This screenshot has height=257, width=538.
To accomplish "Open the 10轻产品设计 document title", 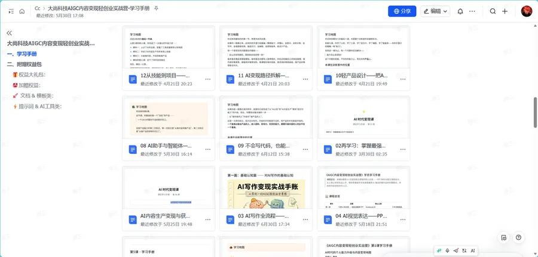I will pos(362,76).
